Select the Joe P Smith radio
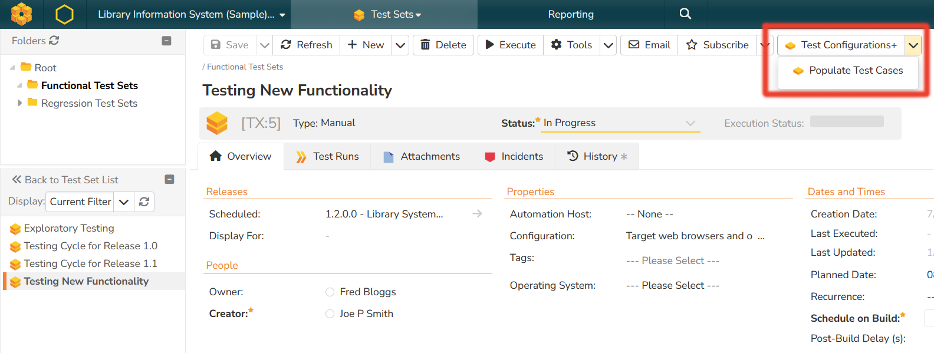The image size is (934, 353). click(x=330, y=314)
